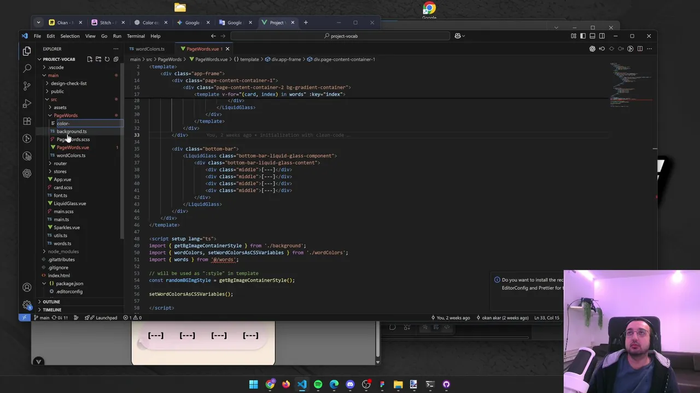Image resolution: width=700 pixels, height=393 pixels.
Task: Open Accounts icon in activity bar
Action: coord(27,287)
